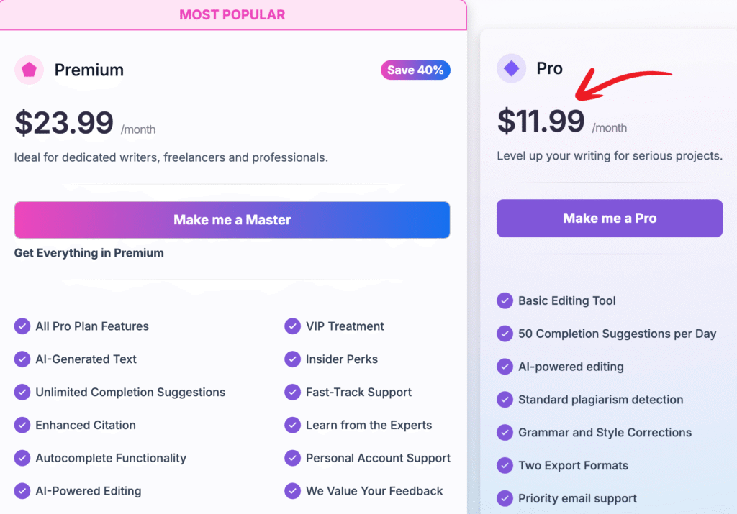Select the checkmark beside VIP Treatment

(x=292, y=326)
